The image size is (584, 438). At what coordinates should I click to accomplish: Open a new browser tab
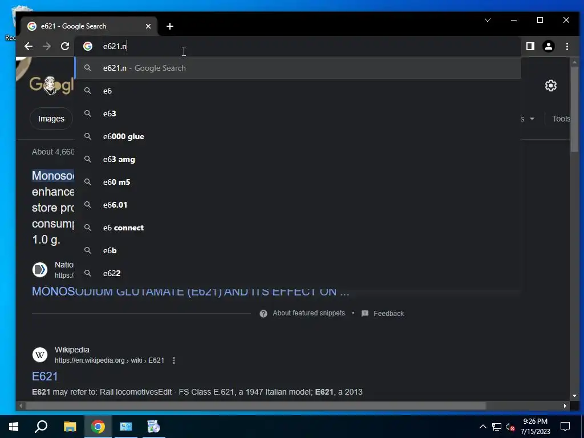(170, 26)
